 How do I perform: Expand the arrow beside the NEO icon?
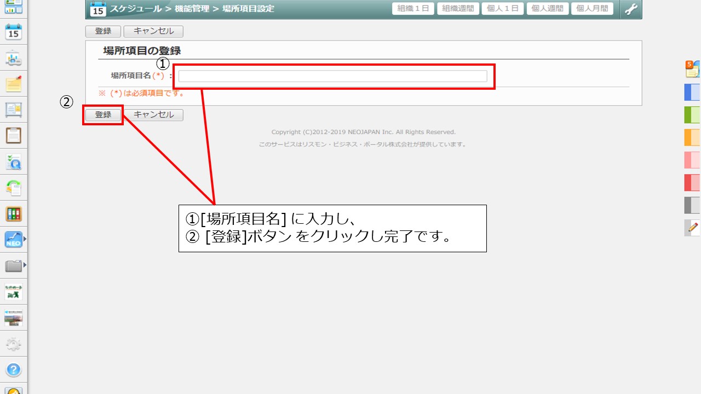(25, 239)
